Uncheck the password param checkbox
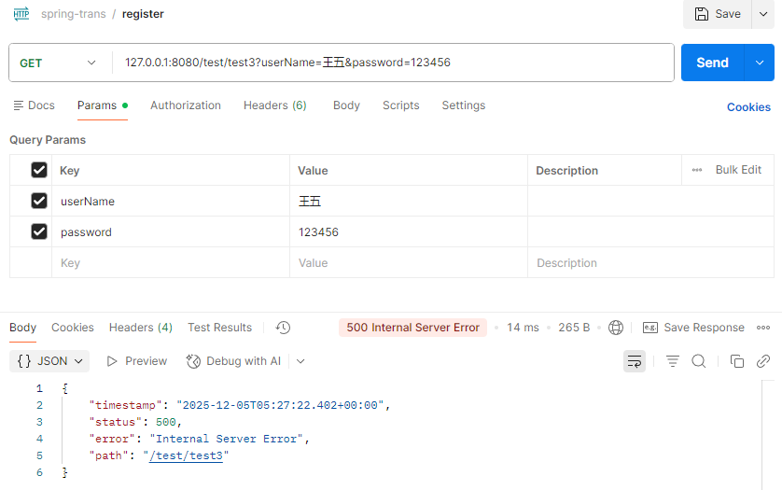This screenshot has height=490, width=782. coord(39,231)
